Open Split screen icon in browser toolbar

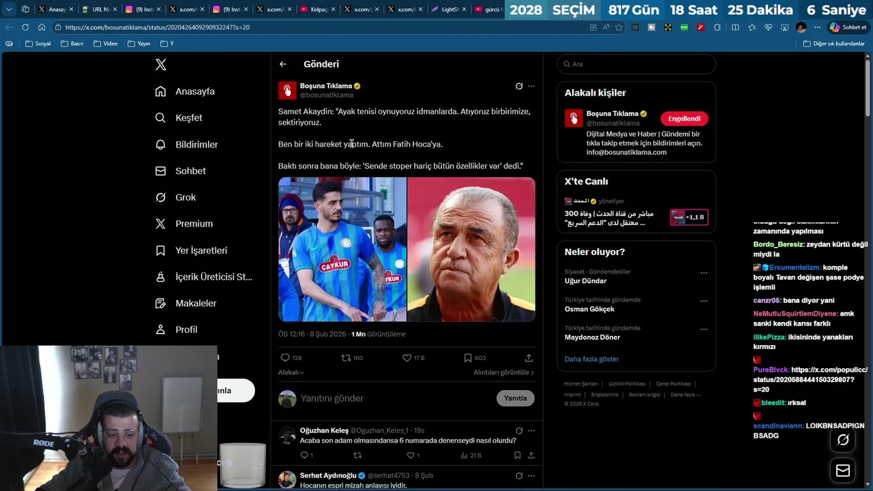(735, 27)
